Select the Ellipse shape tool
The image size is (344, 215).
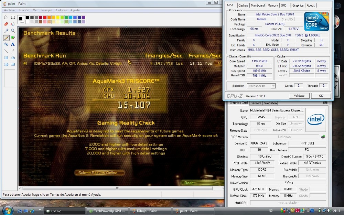point(6,65)
